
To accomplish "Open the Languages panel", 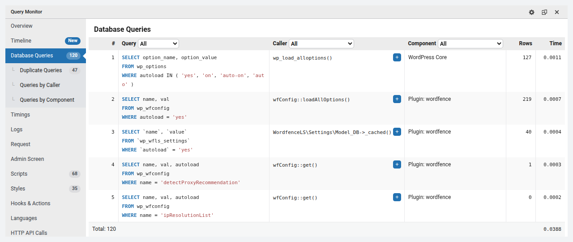I will click(46, 218).
